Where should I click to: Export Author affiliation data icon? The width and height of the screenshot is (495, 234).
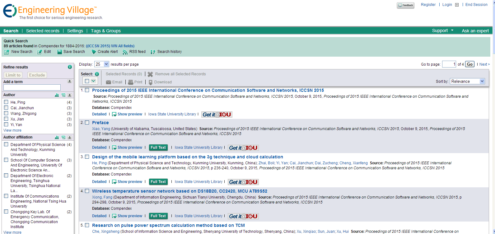[63, 137]
